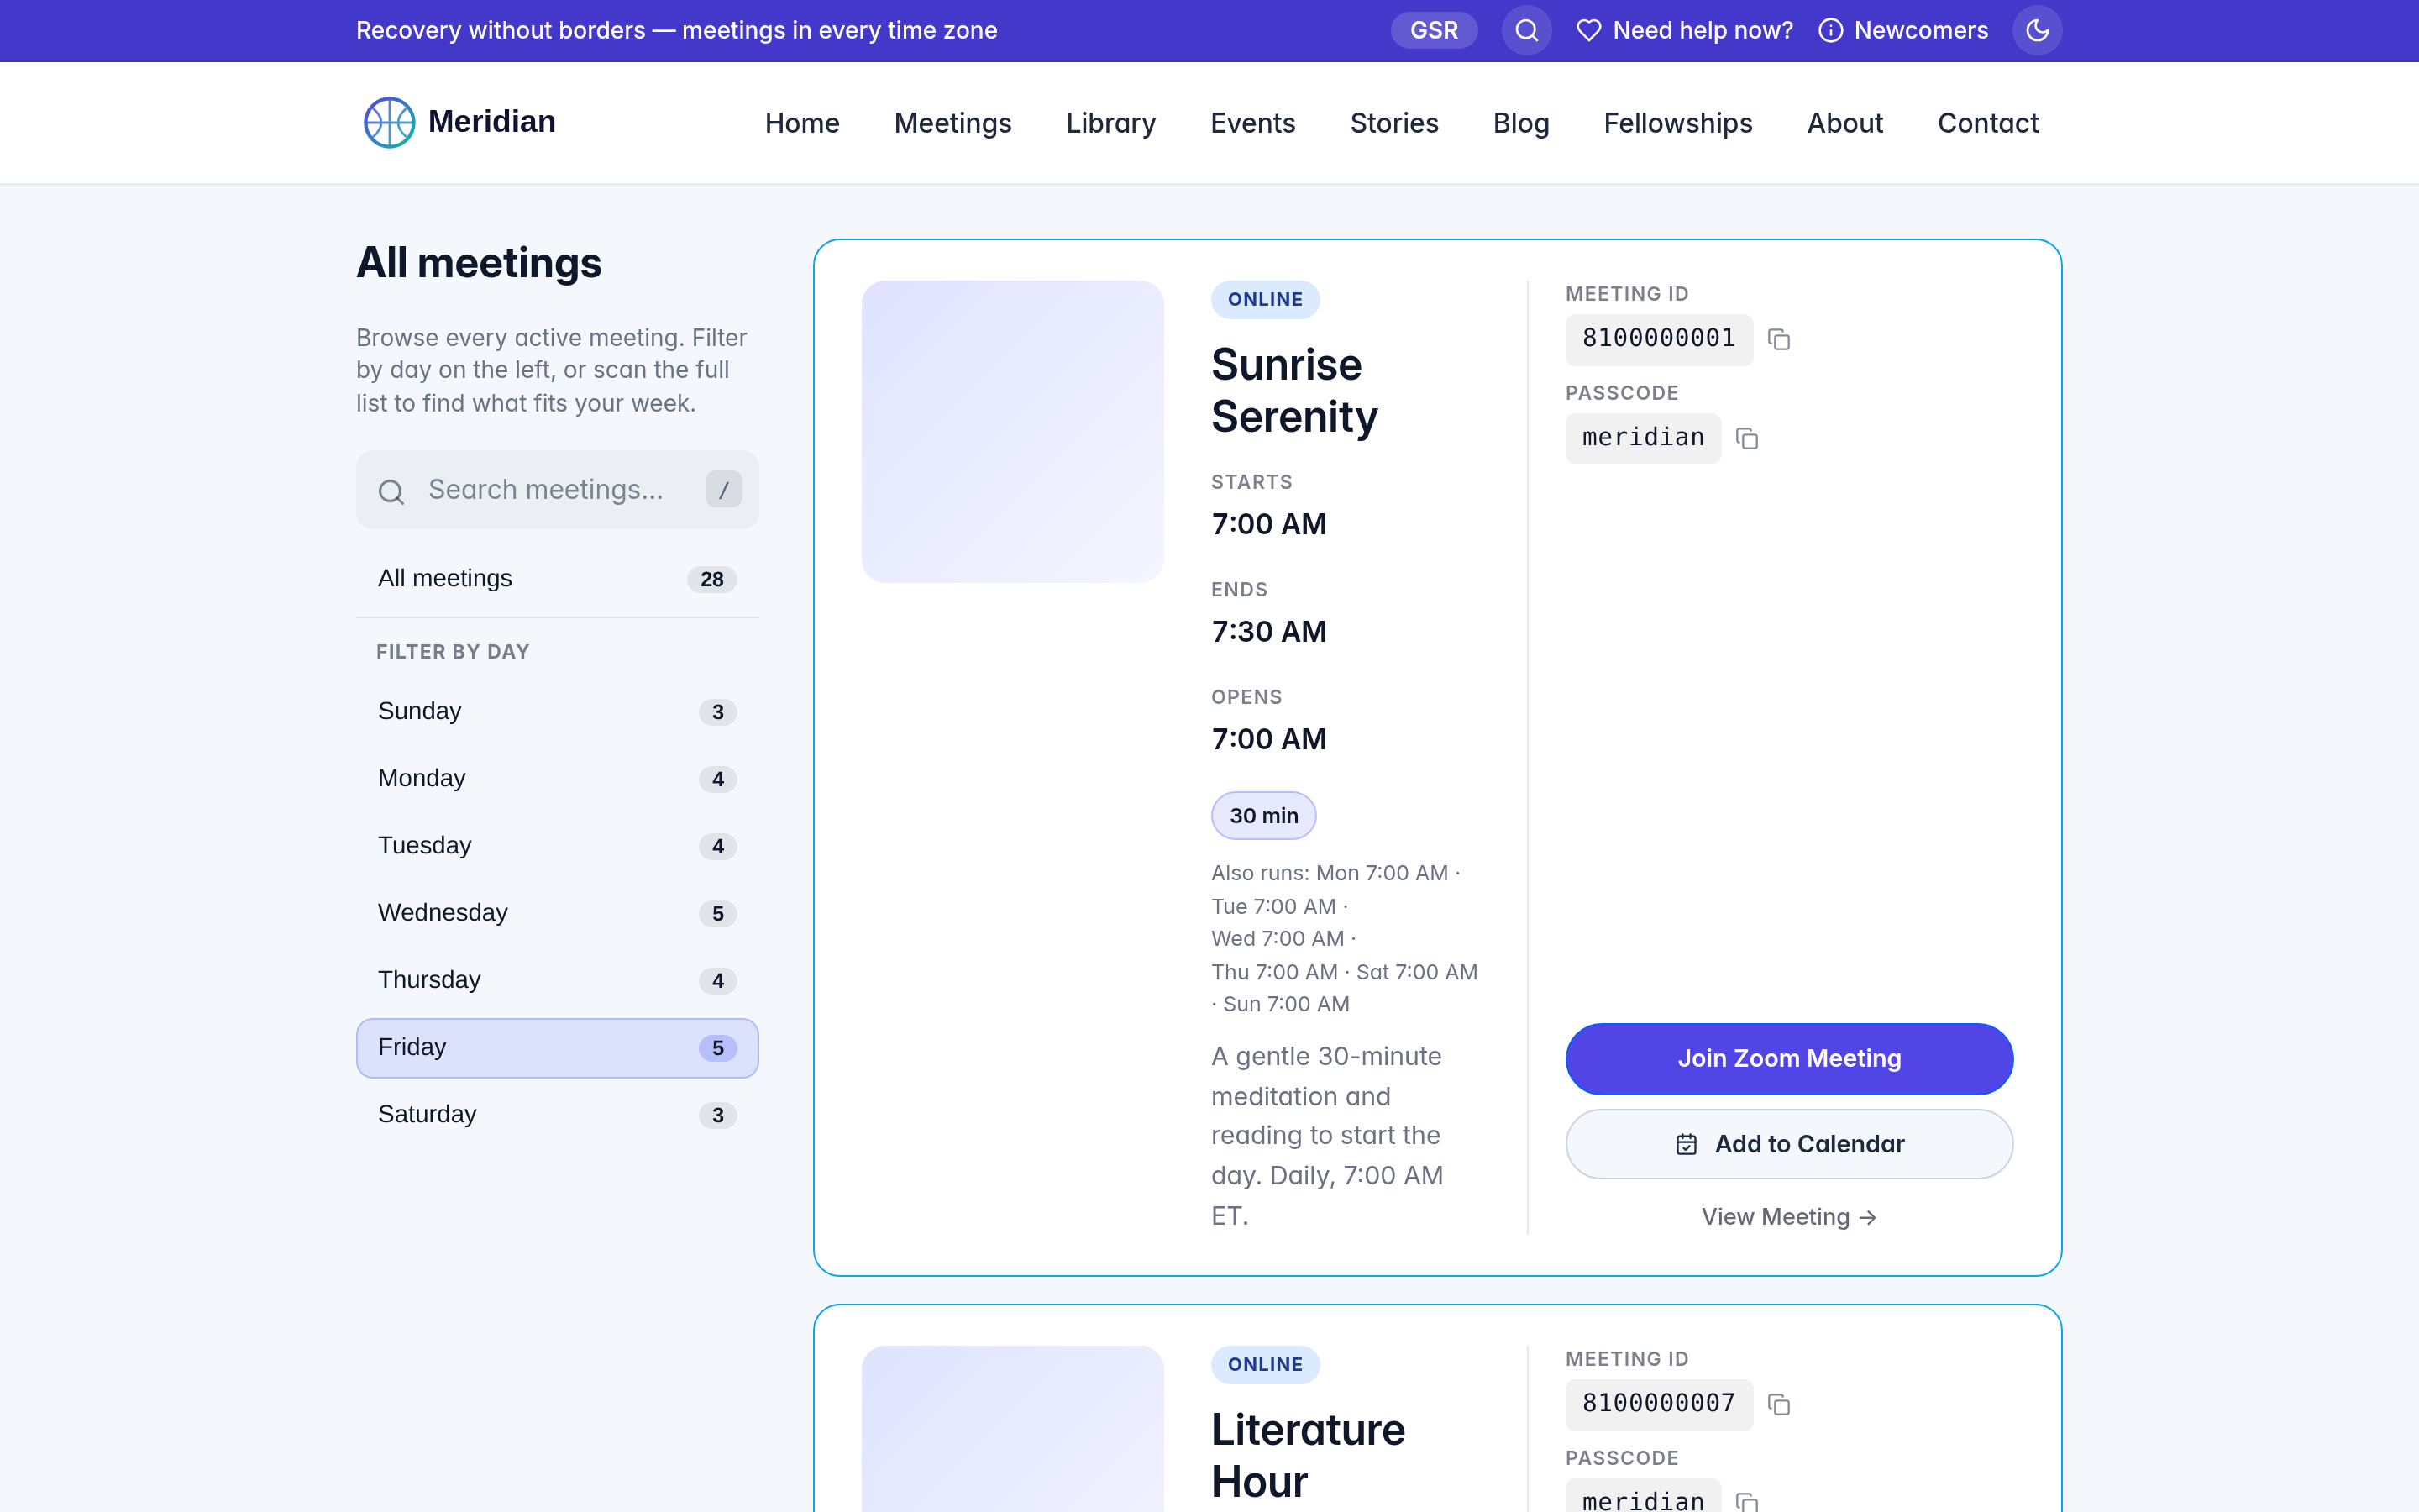
Task: Open Events nav item
Action: [1252, 123]
